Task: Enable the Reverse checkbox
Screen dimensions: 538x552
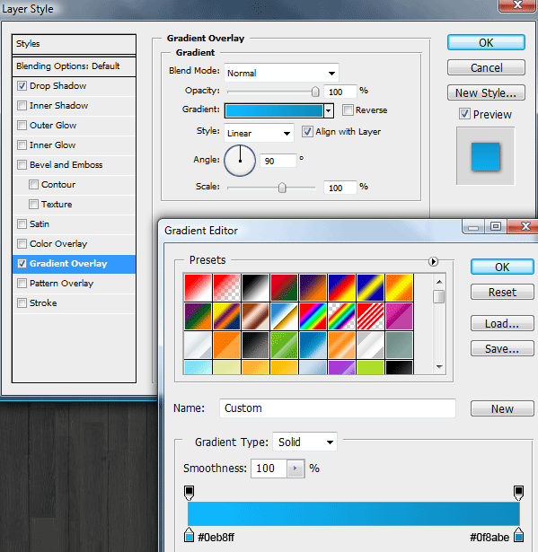Action: (348, 110)
